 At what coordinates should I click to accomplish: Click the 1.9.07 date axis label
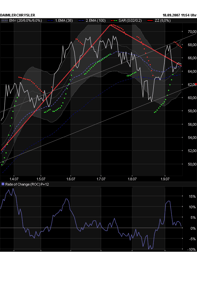click(165, 179)
